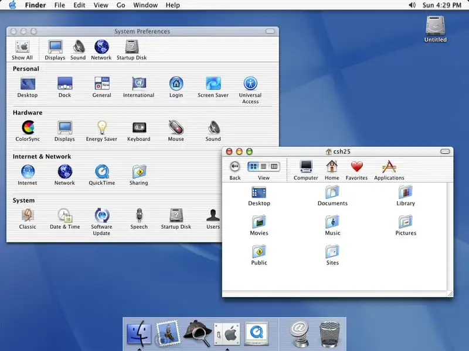Open QuickTime Player from the Dock
The width and height of the screenshot is (469, 351).
tap(256, 333)
